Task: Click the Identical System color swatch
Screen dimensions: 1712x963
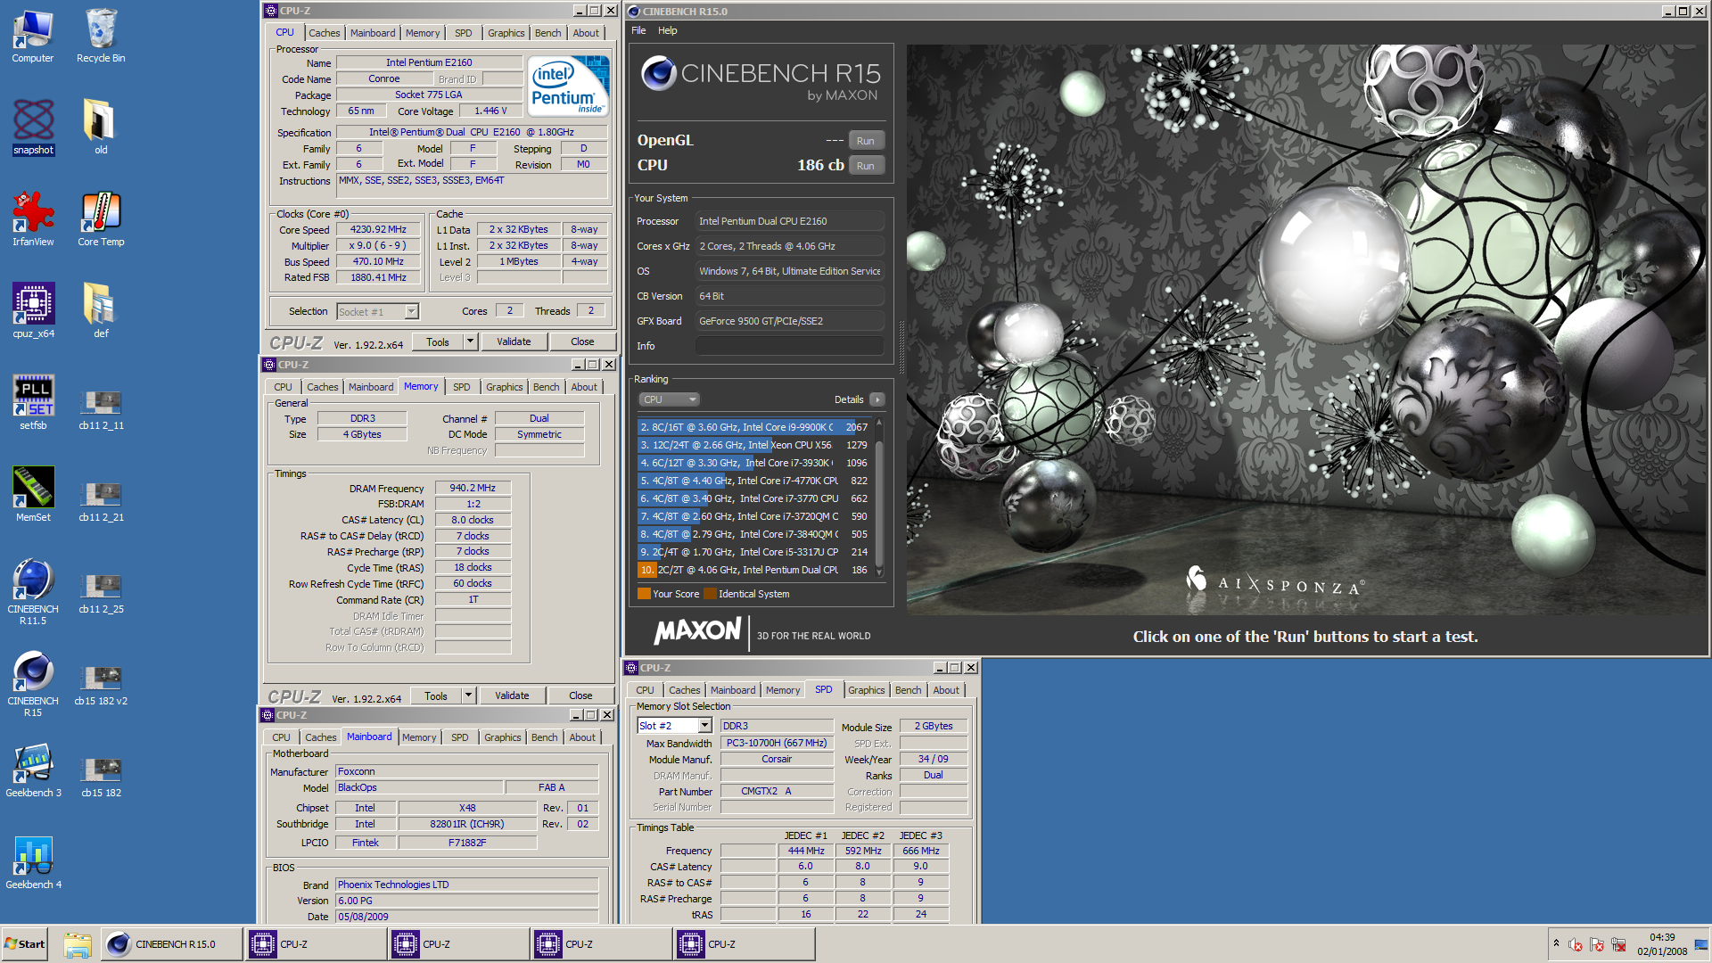Action: 710,594
